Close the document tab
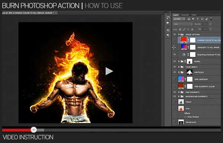Screen dimensions: 223x143 click(x=56, y=13)
